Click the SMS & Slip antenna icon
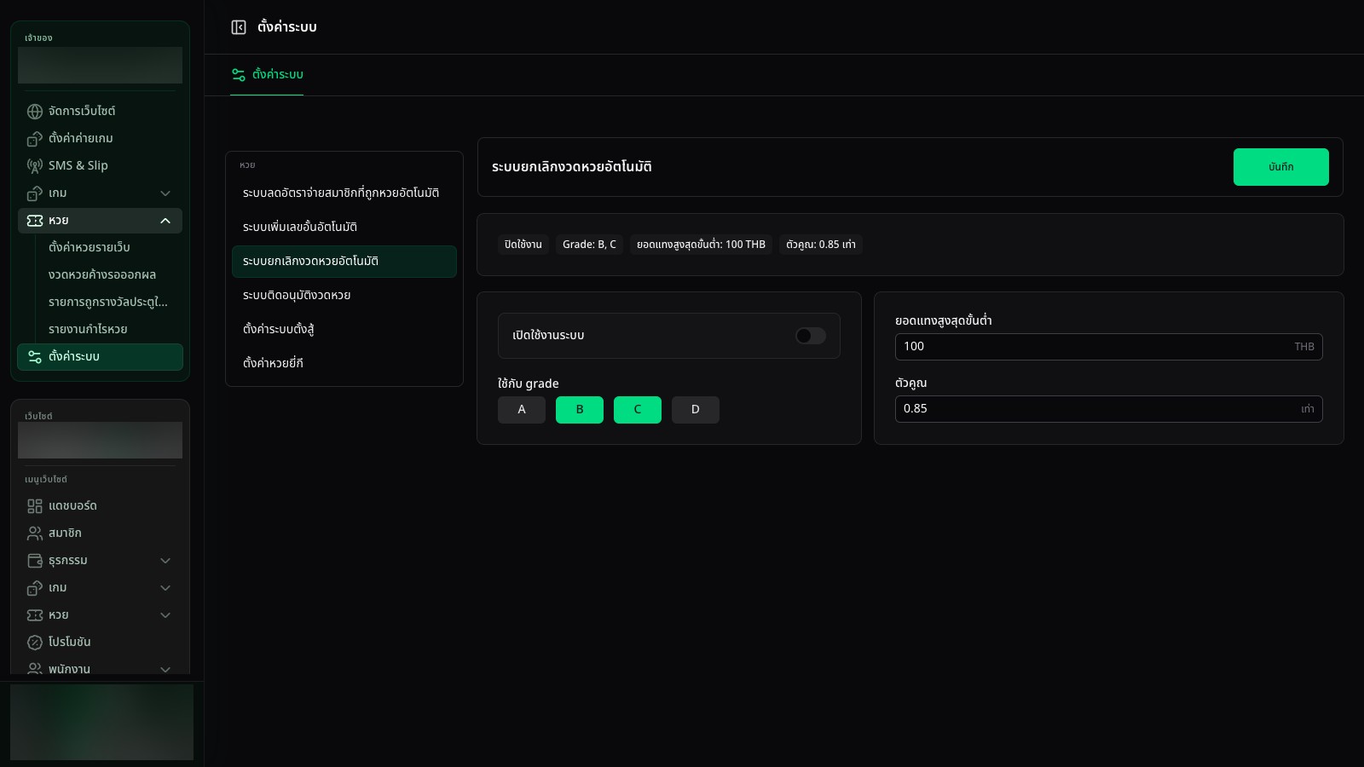 (x=35, y=166)
